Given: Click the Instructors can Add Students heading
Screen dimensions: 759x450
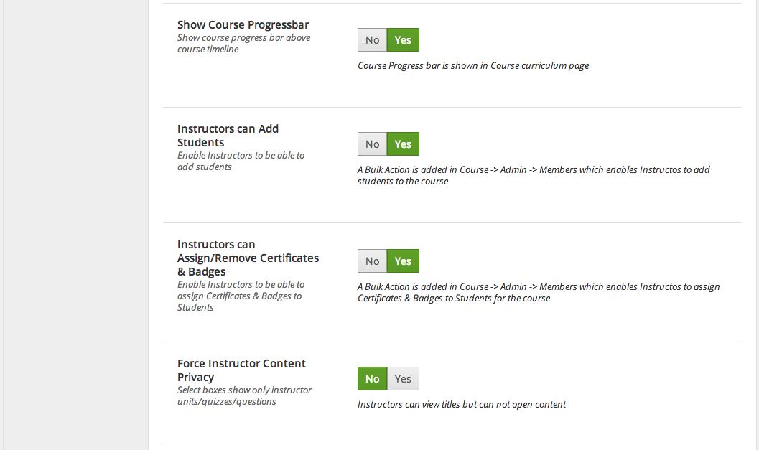Looking at the screenshot, I should (228, 136).
